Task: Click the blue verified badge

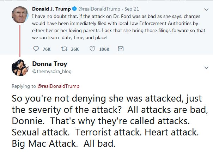Action: point(74,9)
